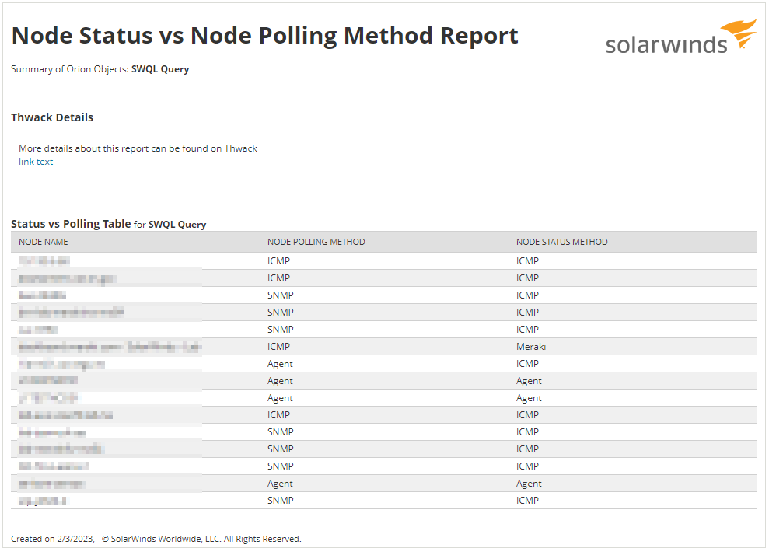Select the last row's ICMP status cell
769x552 pixels.
click(527, 501)
